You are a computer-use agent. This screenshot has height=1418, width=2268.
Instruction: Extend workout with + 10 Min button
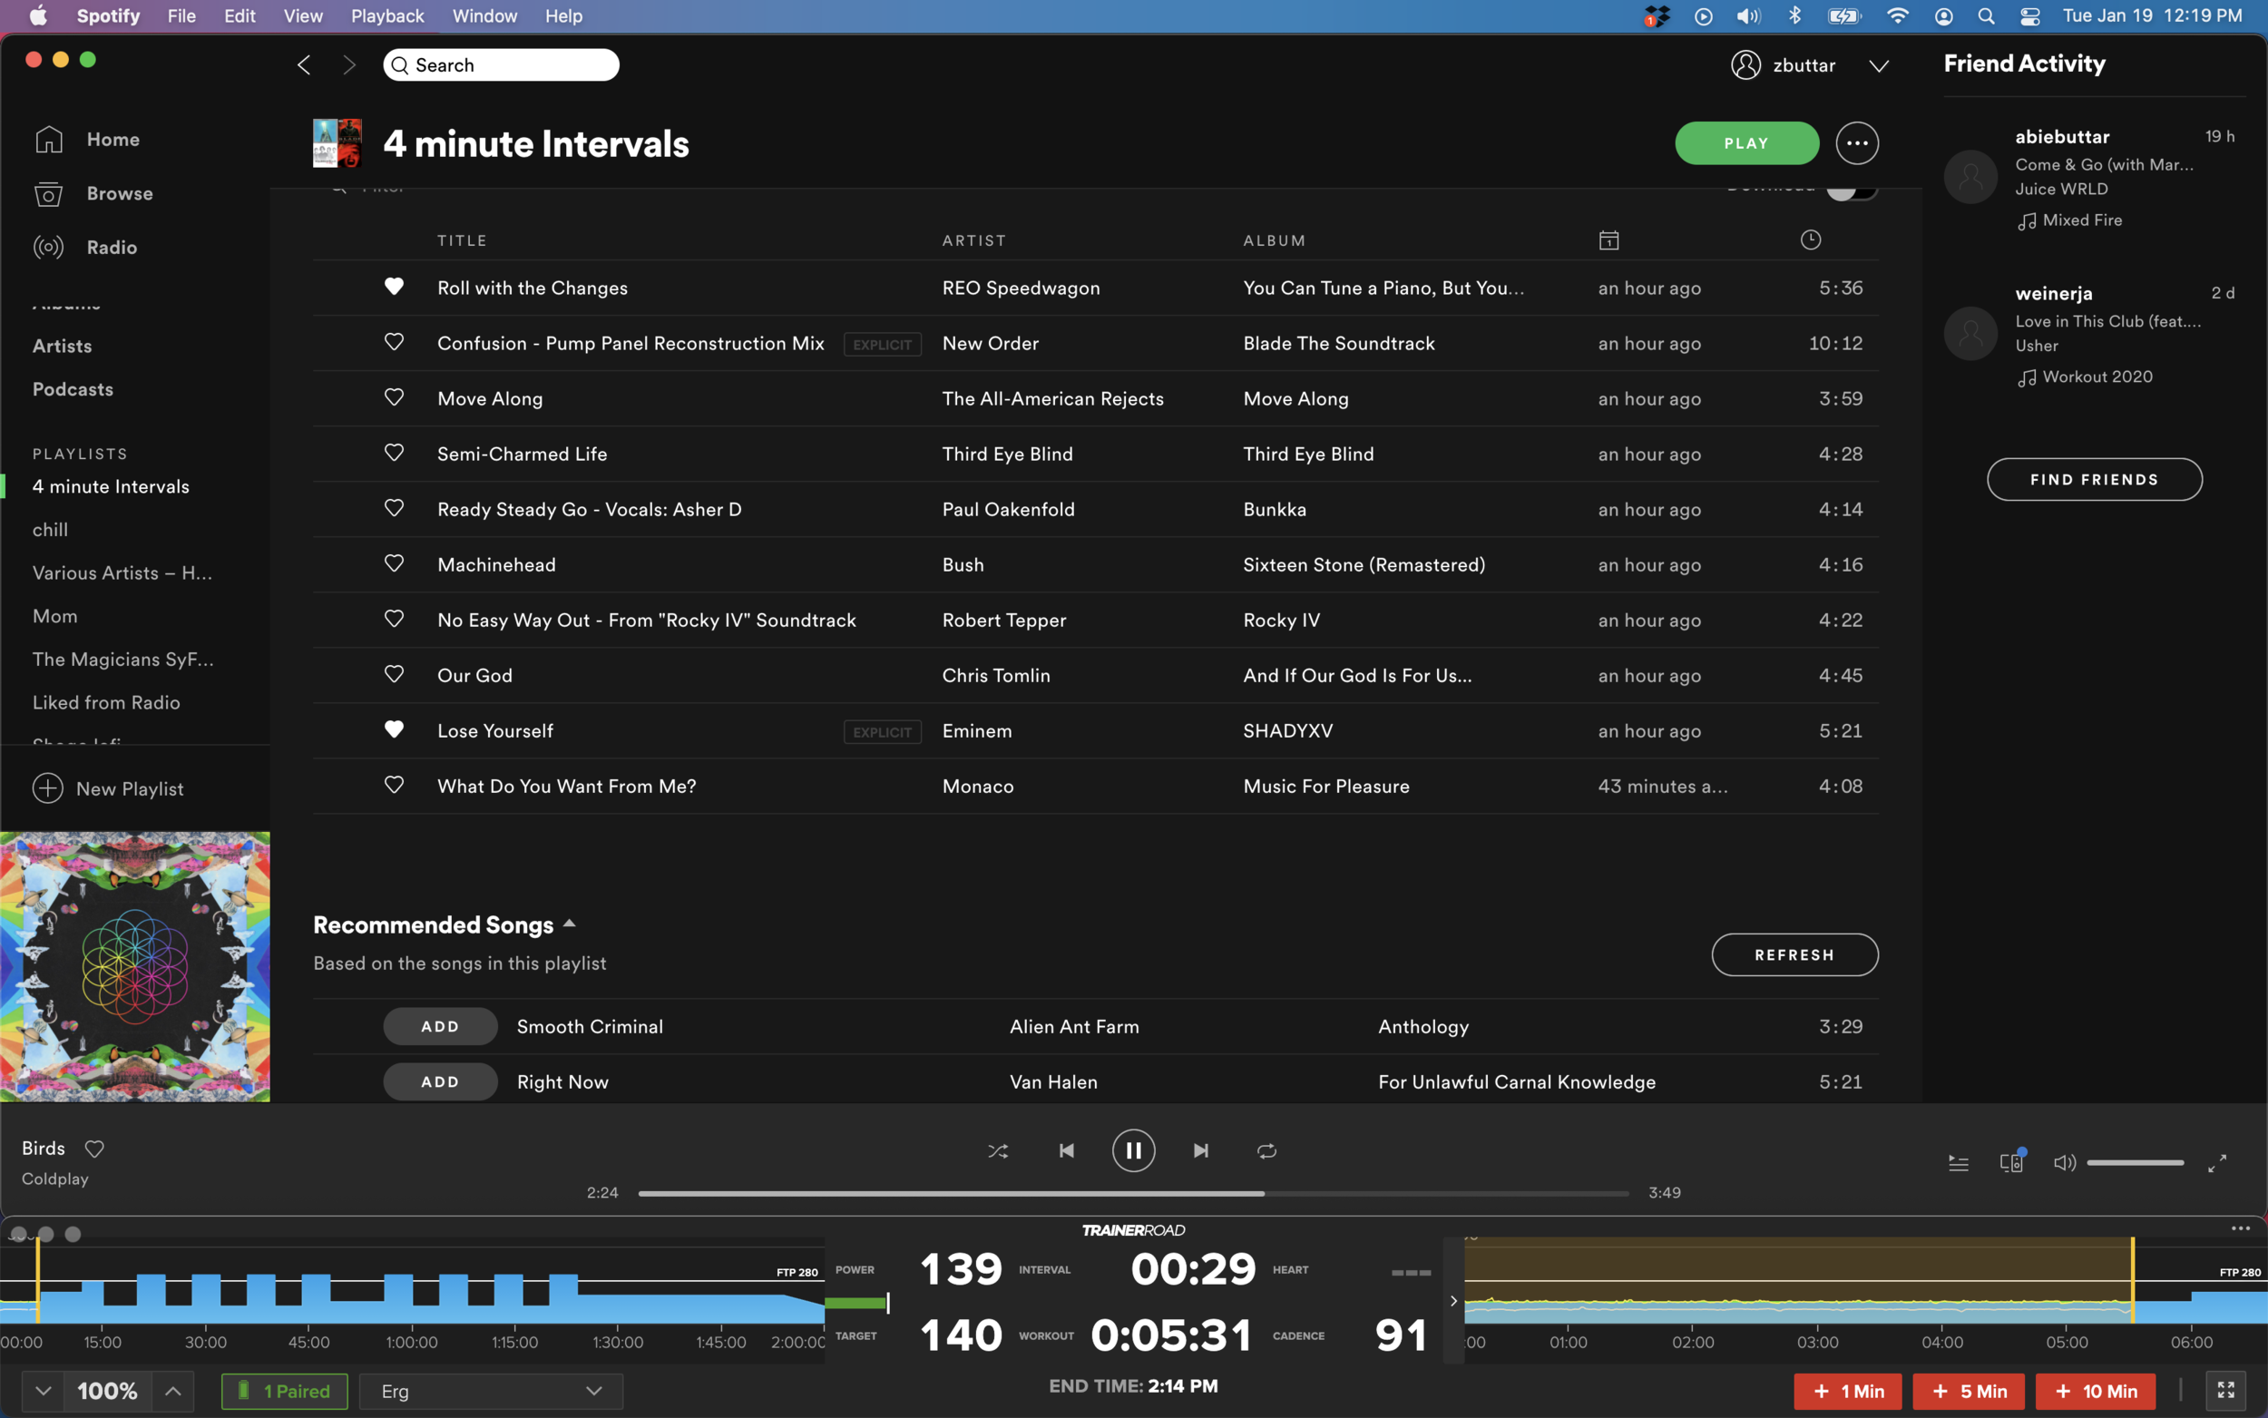click(2097, 1391)
